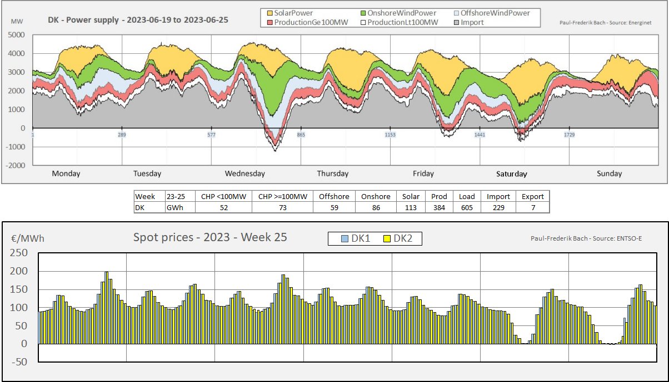Screen dimensions: 669x382
Task: Click the ProductionGe100MW red legend swatch
Action: pyautogui.click(x=271, y=22)
